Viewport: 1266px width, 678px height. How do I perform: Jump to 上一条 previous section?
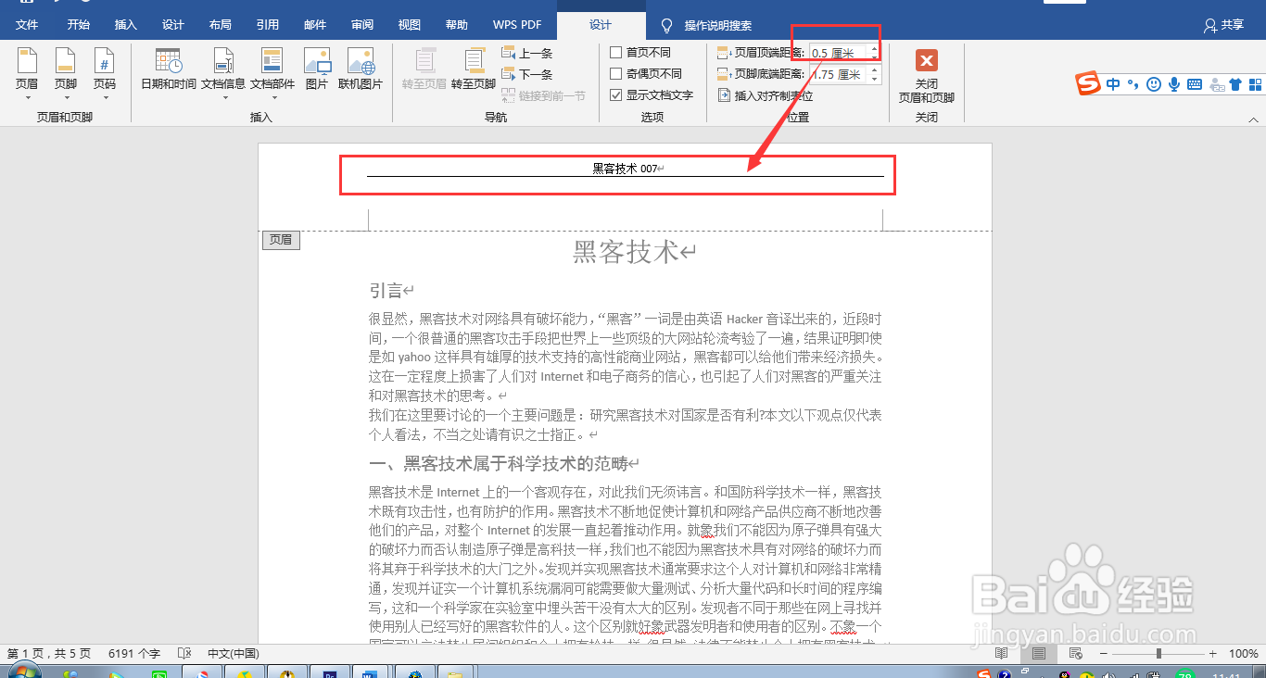pyautogui.click(x=527, y=53)
